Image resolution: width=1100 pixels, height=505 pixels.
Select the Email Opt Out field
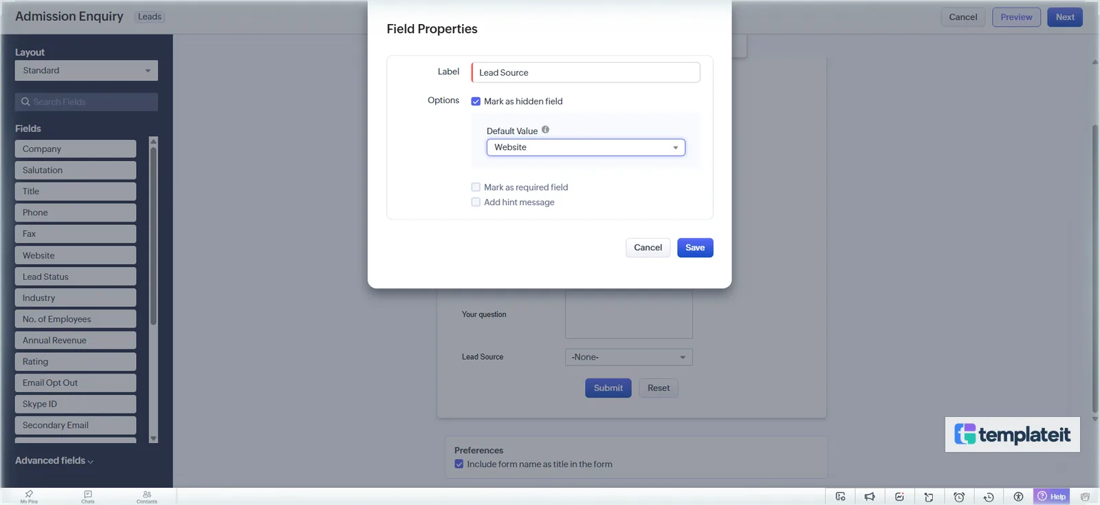coord(76,383)
